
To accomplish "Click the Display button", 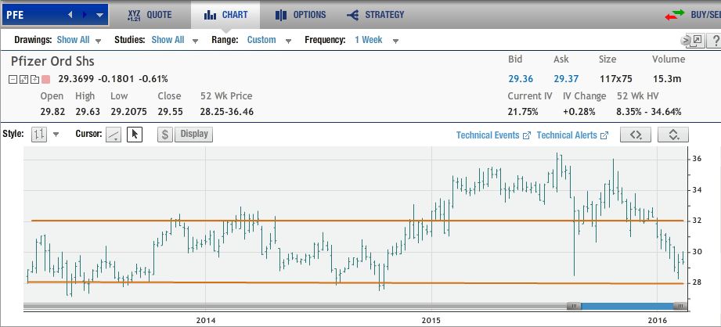I will (193, 135).
